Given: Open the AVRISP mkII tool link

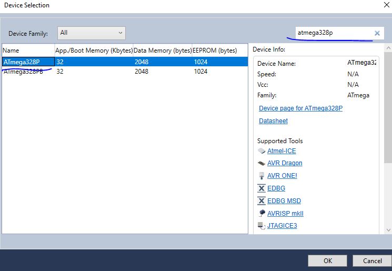Looking at the screenshot, I should (285, 214).
